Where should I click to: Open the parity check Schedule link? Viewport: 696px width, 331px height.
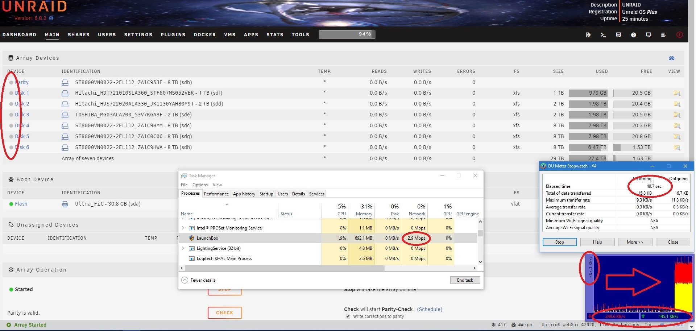430,309
